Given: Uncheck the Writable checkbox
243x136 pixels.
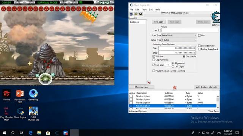Looking at the screenshot, I should click(x=154, y=56).
